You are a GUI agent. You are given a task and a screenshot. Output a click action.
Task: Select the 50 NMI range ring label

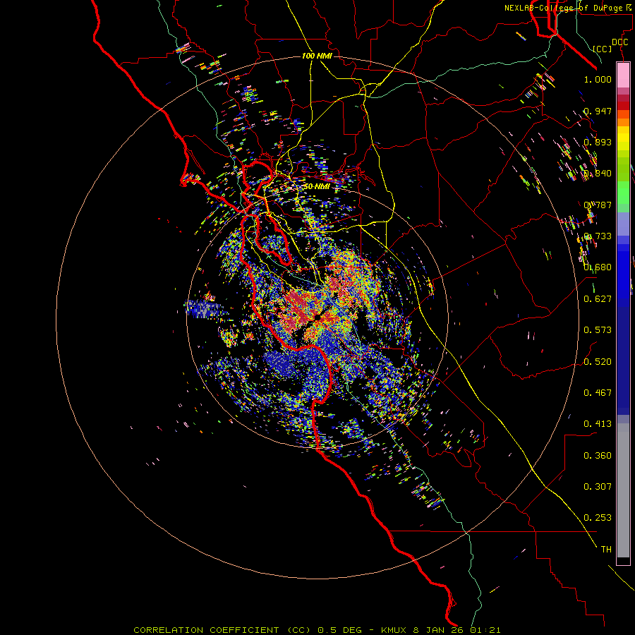click(x=317, y=186)
